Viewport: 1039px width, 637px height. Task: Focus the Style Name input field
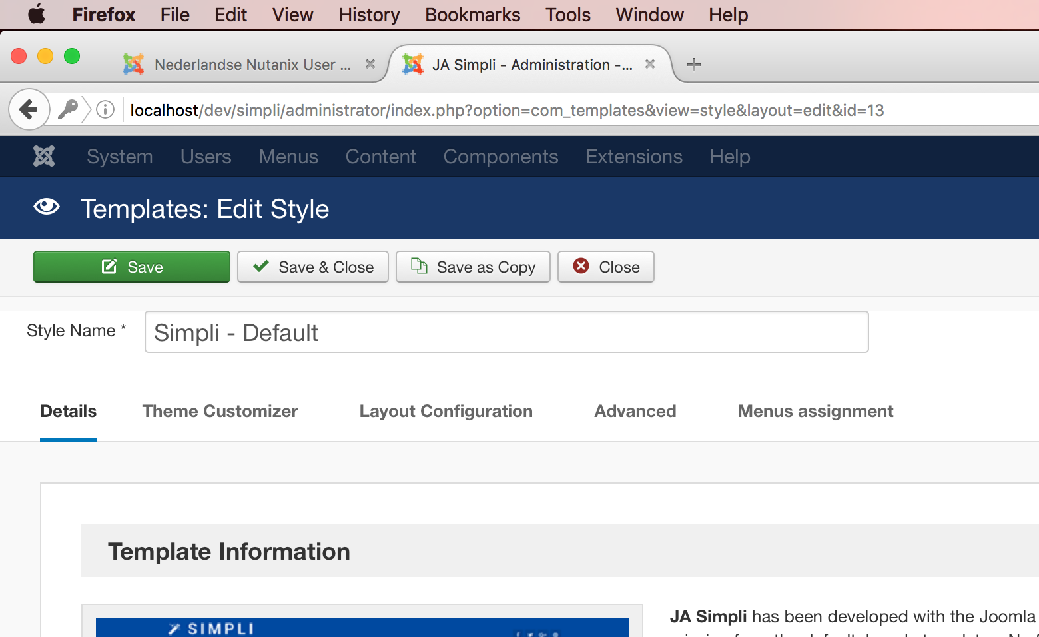tap(506, 332)
